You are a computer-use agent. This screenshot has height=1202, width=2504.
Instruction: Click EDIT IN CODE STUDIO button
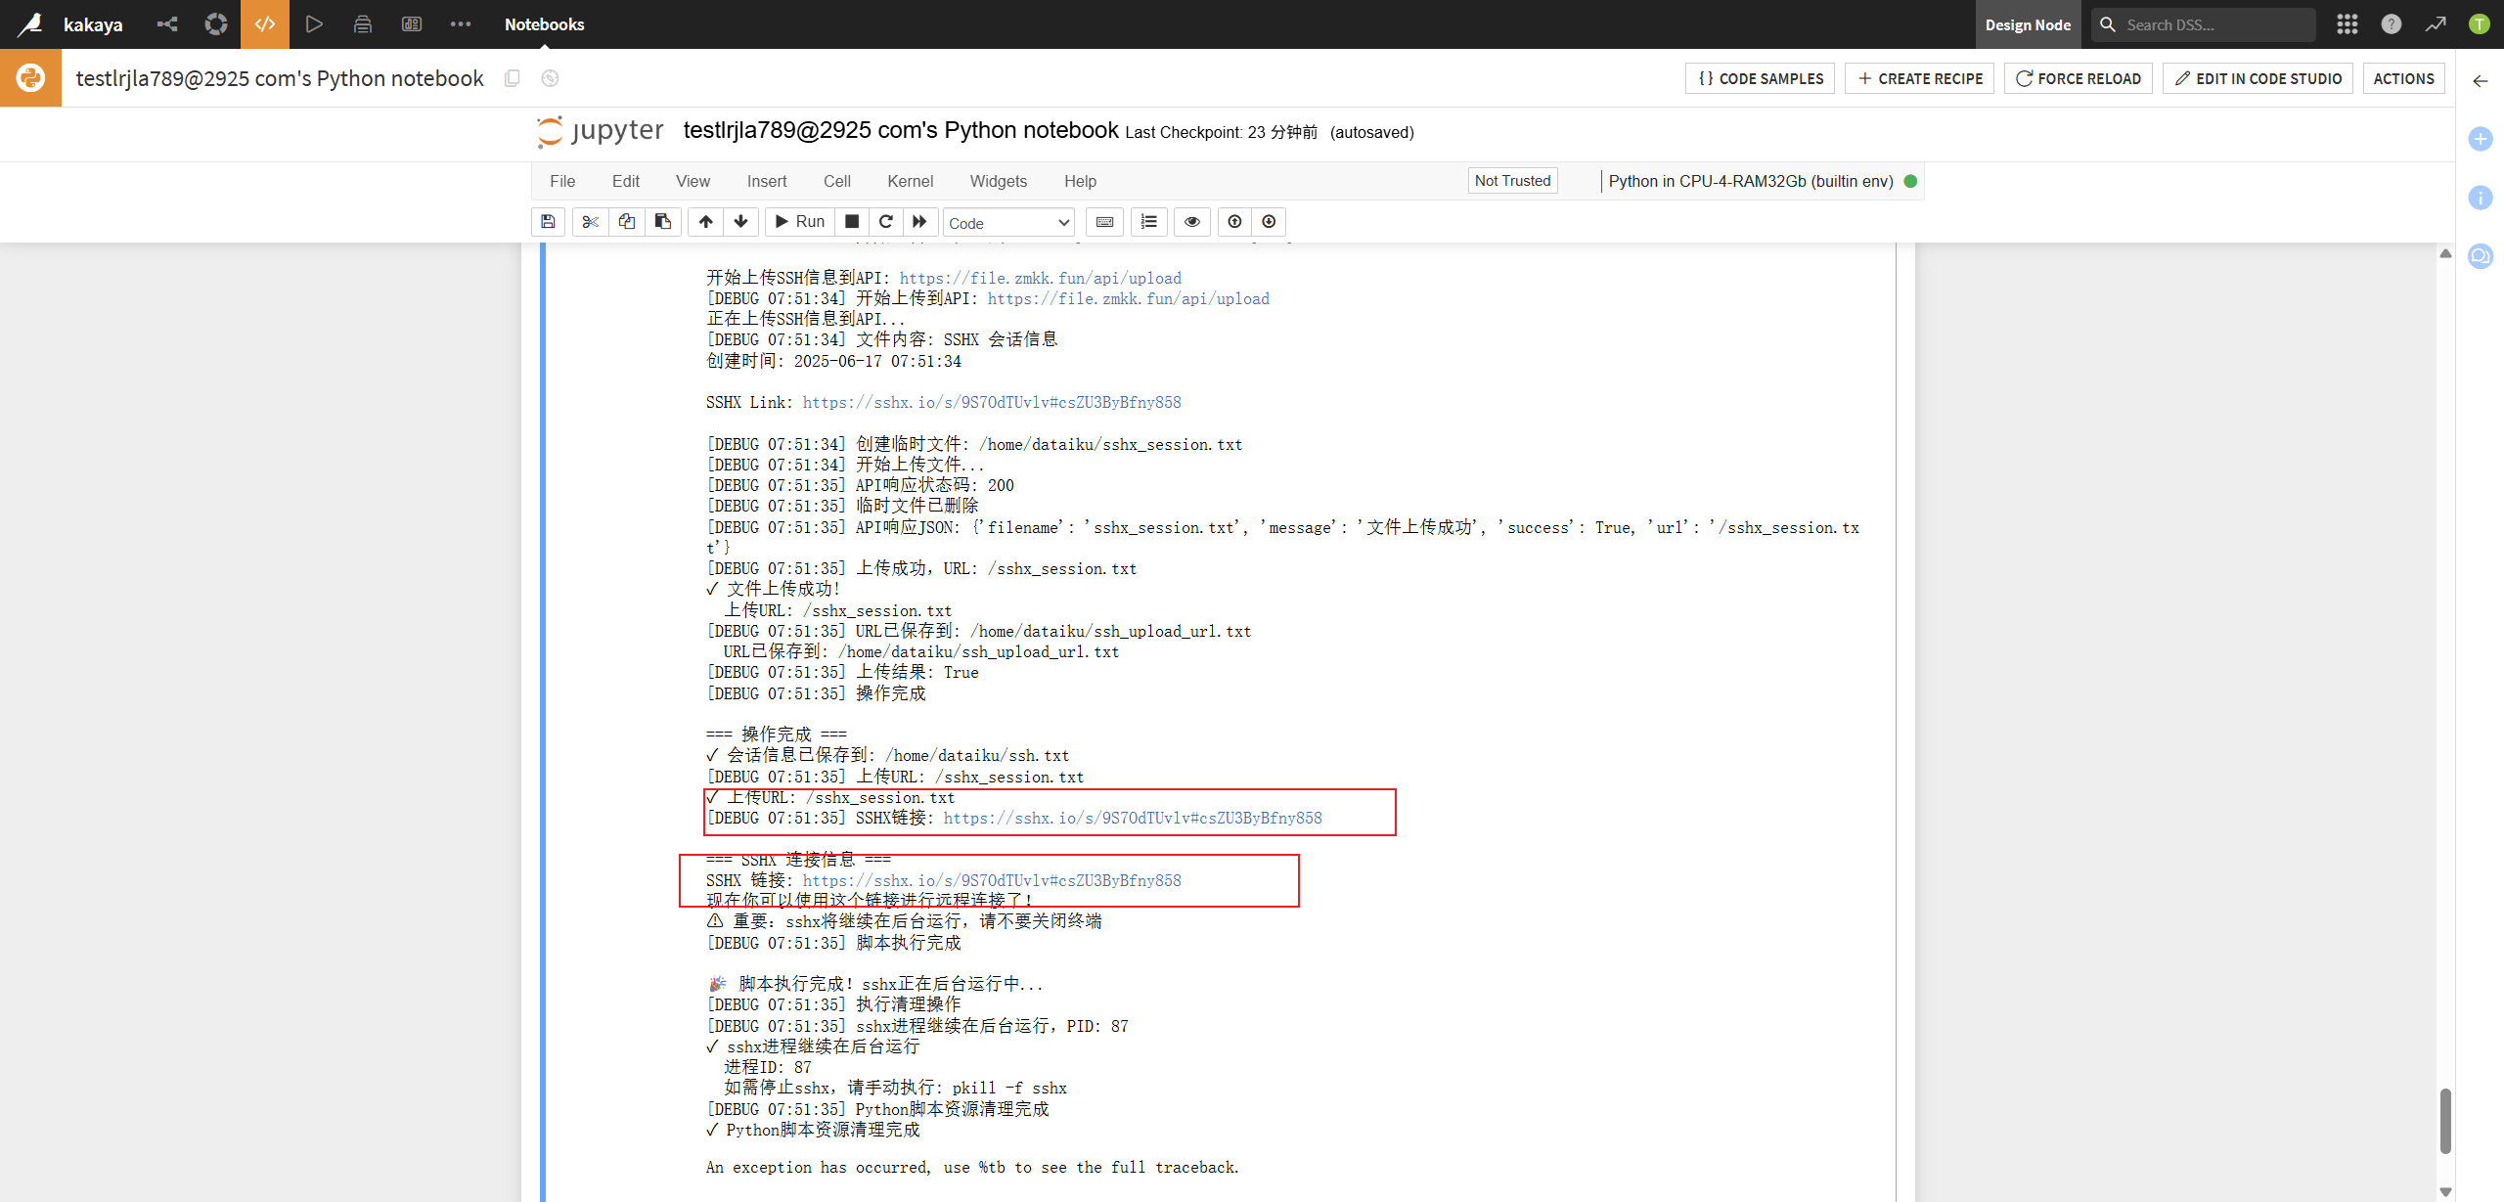pos(2258,78)
